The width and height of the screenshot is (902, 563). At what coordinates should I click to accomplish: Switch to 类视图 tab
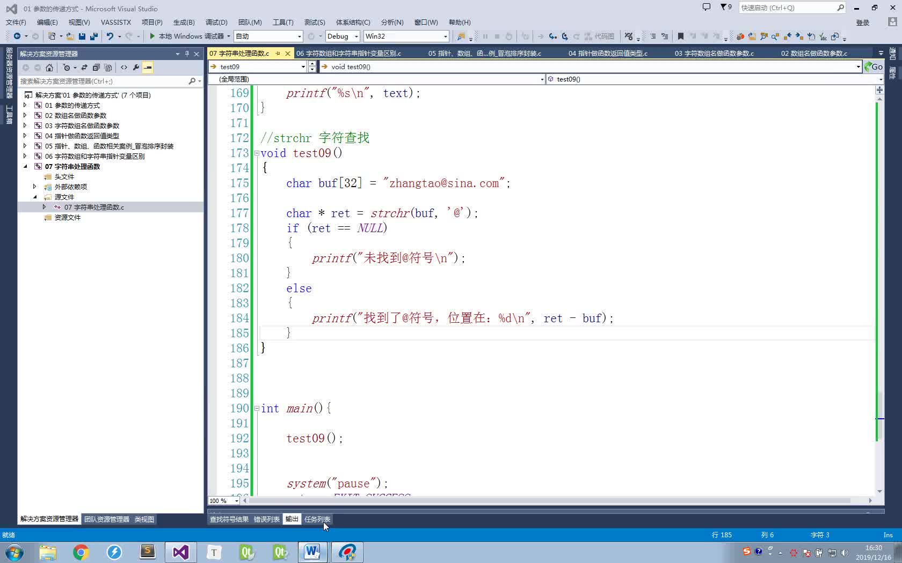[144, 519]
